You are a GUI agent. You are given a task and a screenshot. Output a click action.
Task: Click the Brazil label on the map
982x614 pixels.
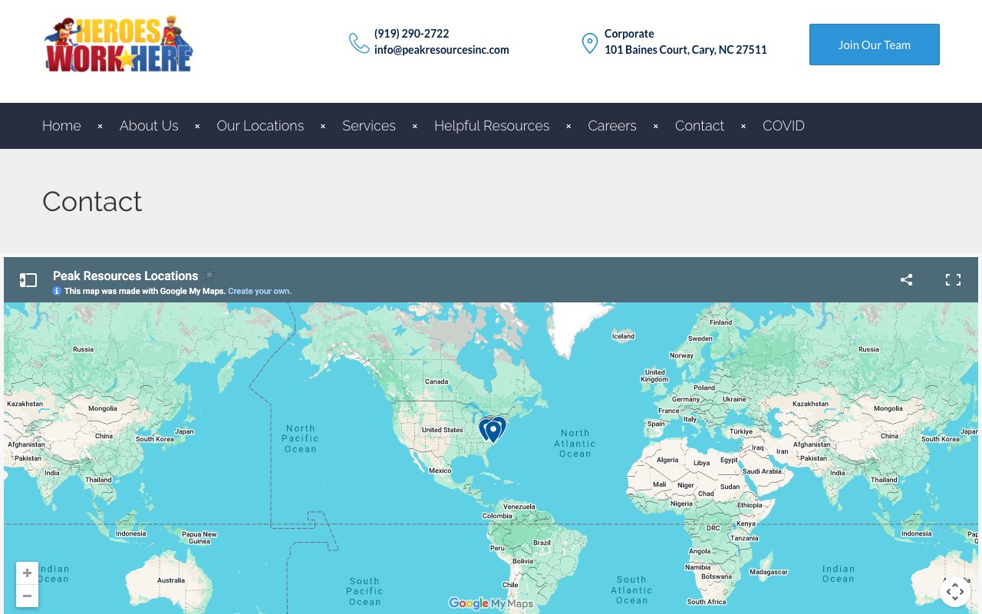(x=542, y=543)
